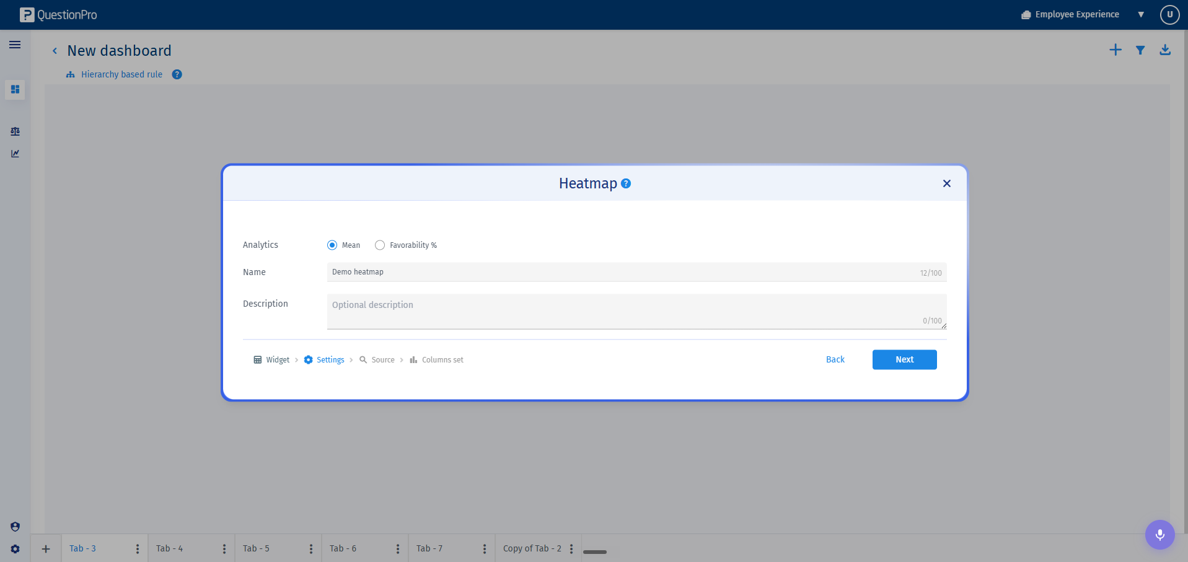This screenshot has height=562, width=1188.
Task: Switch to Tab - 7
Action: [429, 548]
